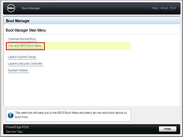Click the PowerEdge R530 label
Viewport: 183px width, 137px height.
click(17, 127)
